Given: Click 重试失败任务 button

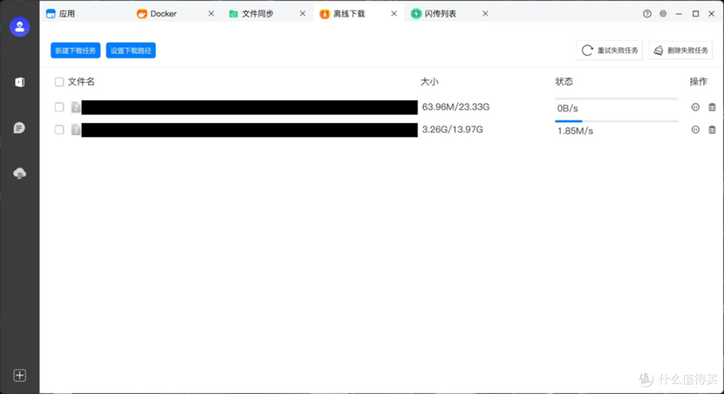Looking at the screenshot, I should (x=609, y=50).
